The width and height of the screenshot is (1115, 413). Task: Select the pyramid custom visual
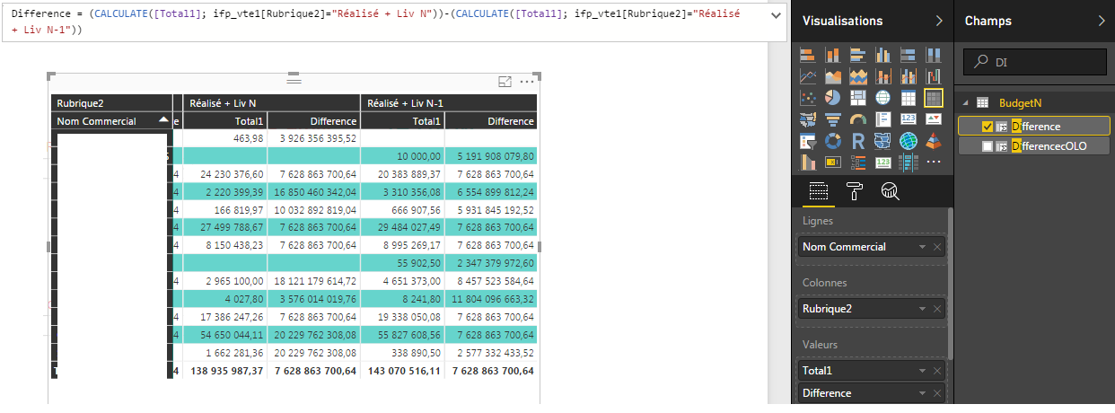click(933, 140)
